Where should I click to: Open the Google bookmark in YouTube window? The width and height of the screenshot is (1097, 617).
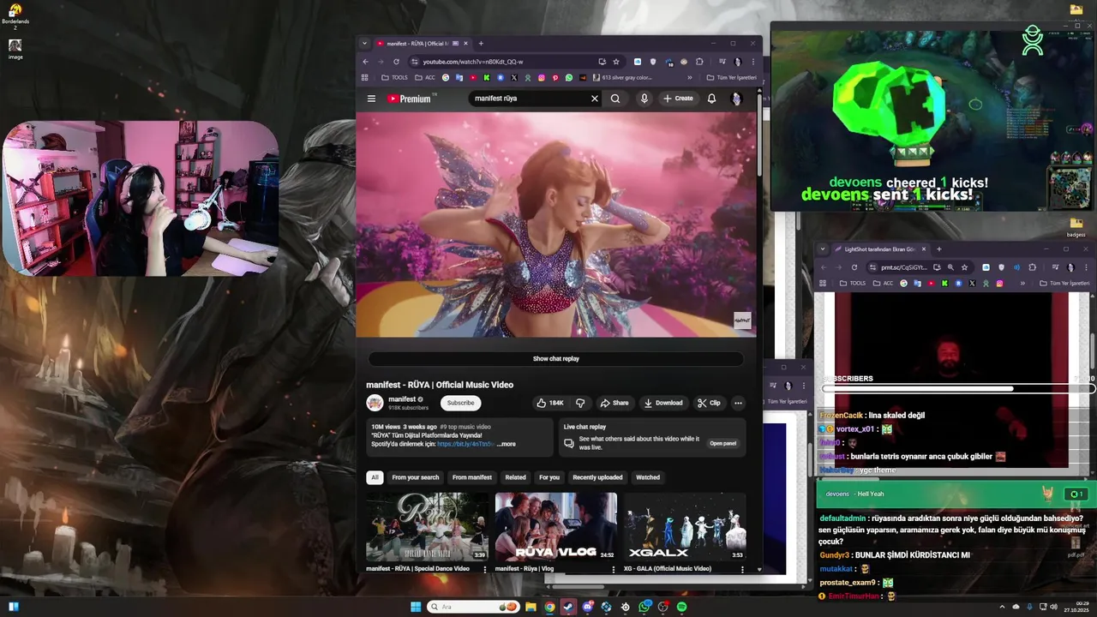(x=446, y=78)
